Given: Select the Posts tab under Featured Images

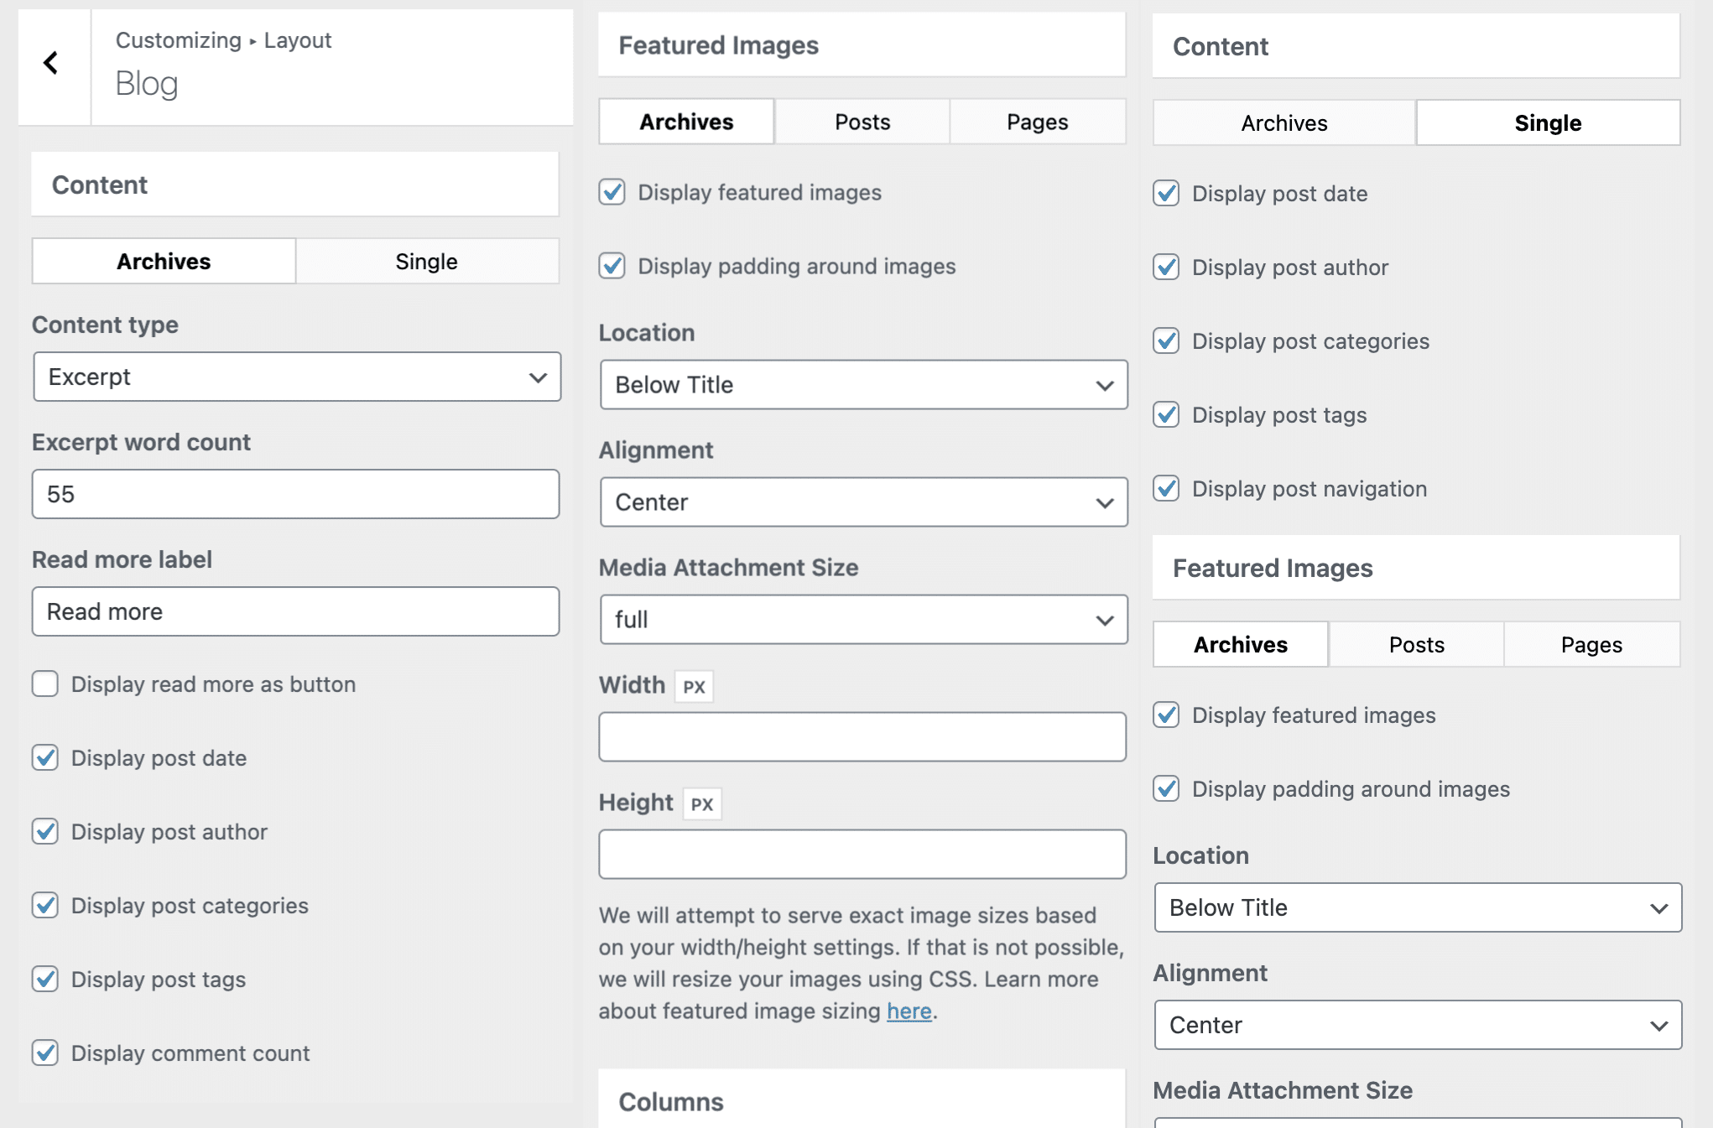Looking at the screenshot, I should 861,121.
